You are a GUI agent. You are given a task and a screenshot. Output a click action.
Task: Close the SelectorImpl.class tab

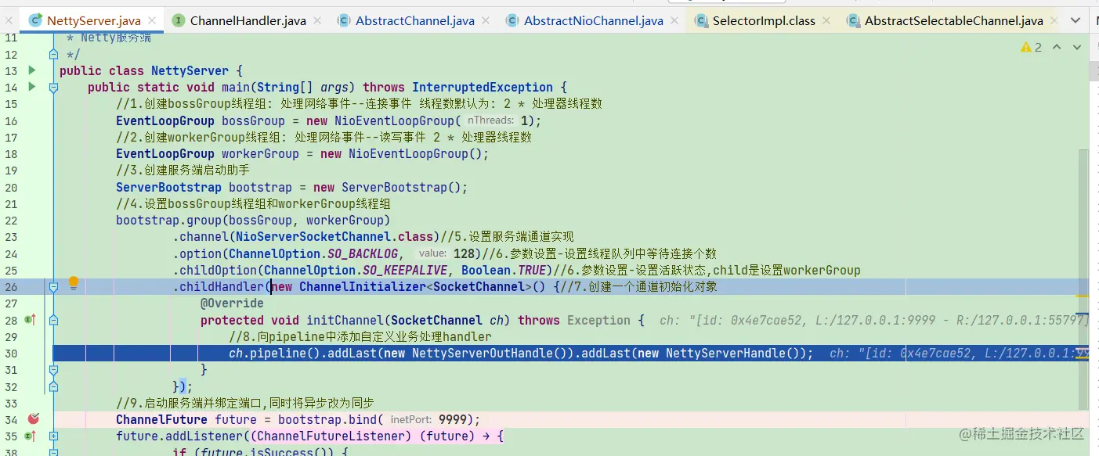coord(826,21)
